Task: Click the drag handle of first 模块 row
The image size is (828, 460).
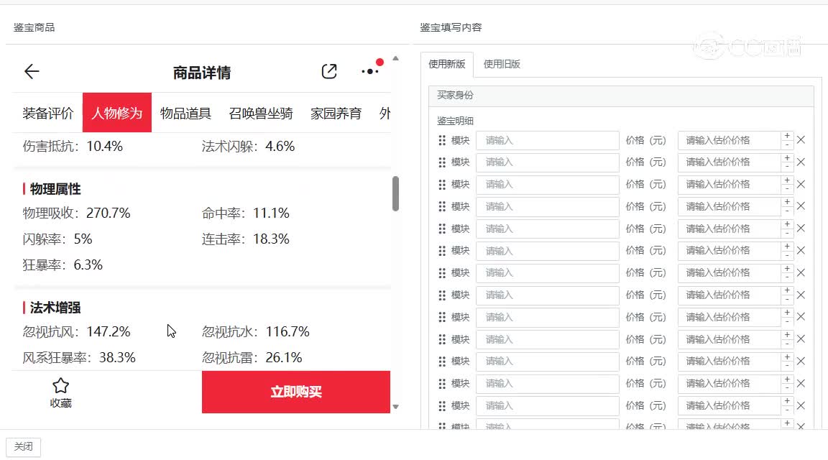Action: point(442,140)
